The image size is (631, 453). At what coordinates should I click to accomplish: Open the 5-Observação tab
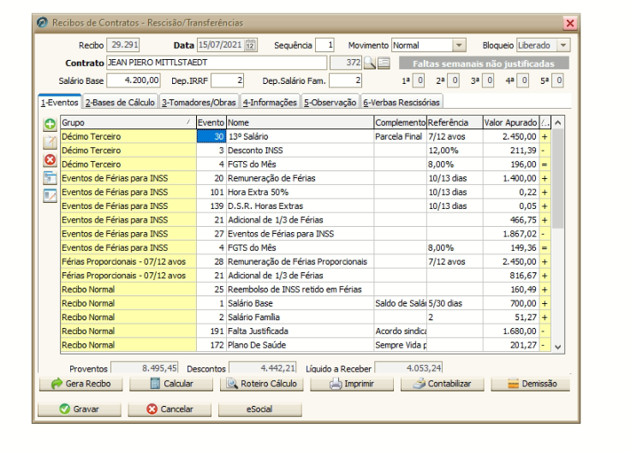point(330,102)
